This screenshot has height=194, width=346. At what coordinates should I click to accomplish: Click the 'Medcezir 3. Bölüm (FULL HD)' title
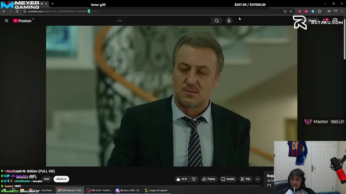click(x=31, y=171)
